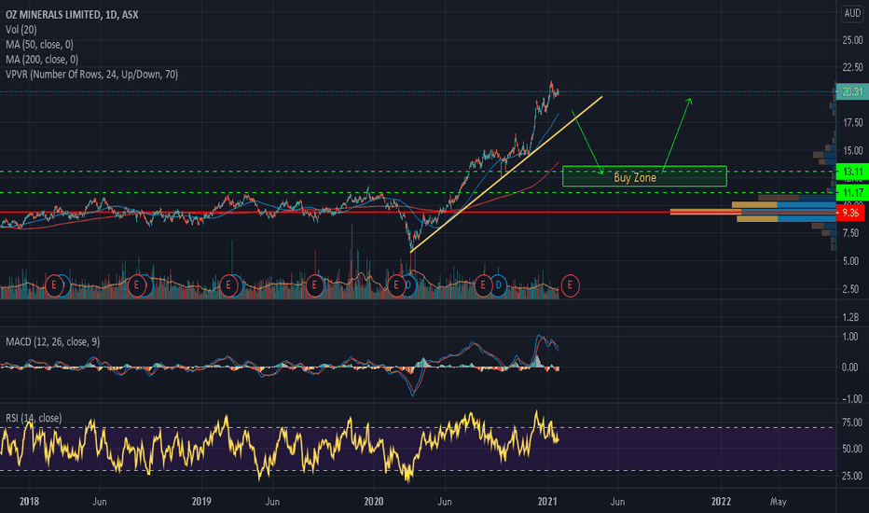This screenshot has width=869, height=513.
Task: Click the 25.00 tick on price axis top
Action: pos(852,40)
